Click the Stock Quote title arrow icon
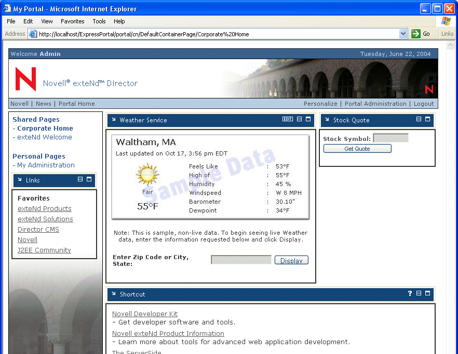 [x=327, y=120]
